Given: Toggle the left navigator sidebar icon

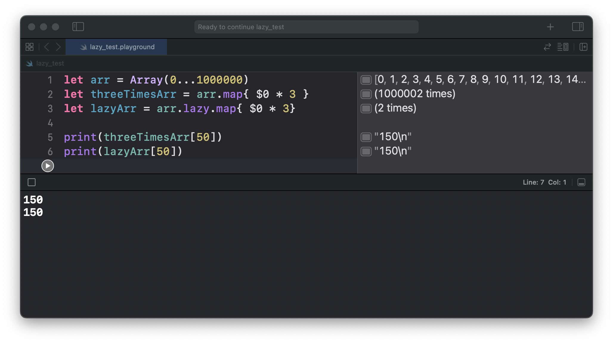Looking at the screenshot, I should click(78, 27).
